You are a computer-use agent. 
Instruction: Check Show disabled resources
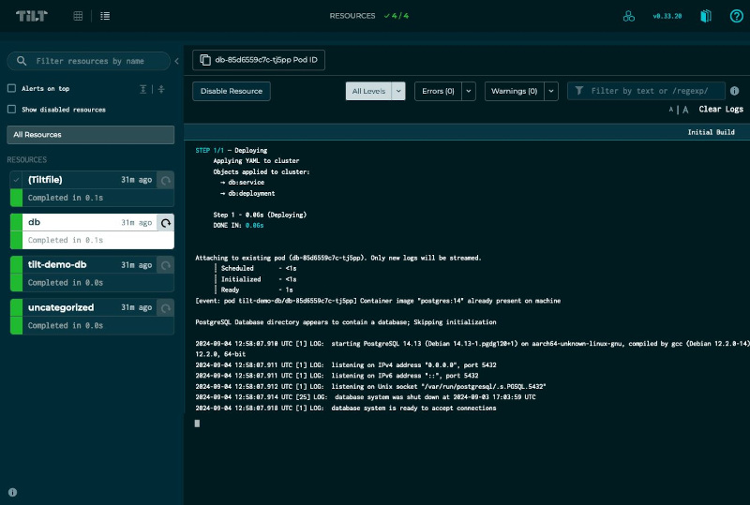12,109
